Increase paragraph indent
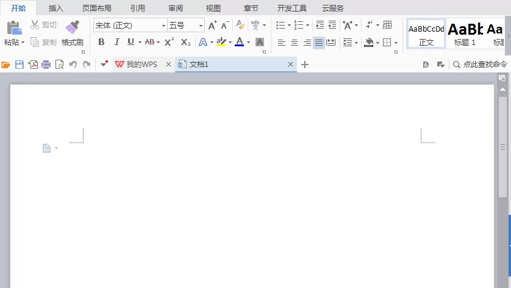The width and height of the screenshot is (511, 288). point(332,25)
